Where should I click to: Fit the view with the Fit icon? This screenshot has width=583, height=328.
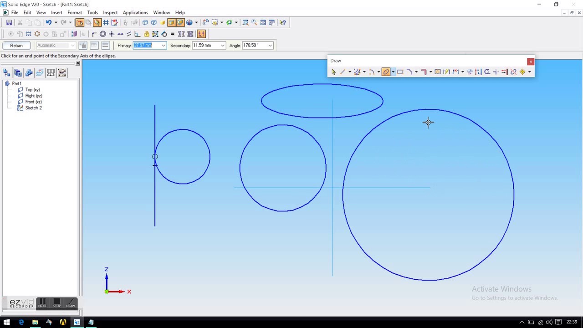click(263, 22)
